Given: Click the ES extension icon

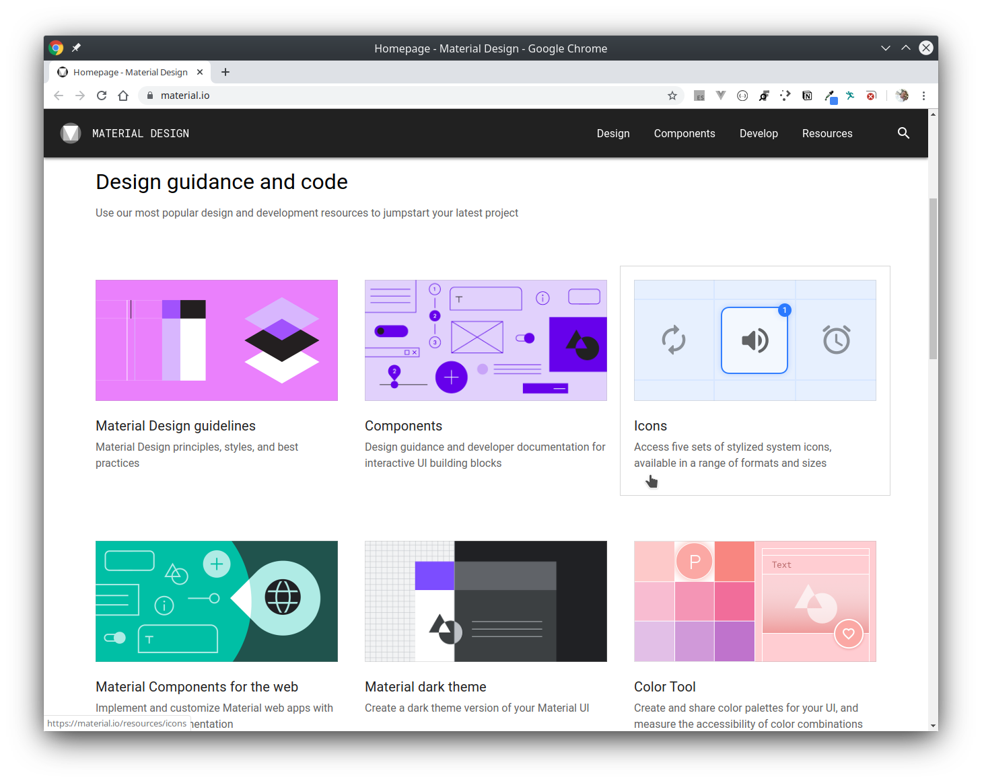Looking at the screenshot, I should (699, 96).
